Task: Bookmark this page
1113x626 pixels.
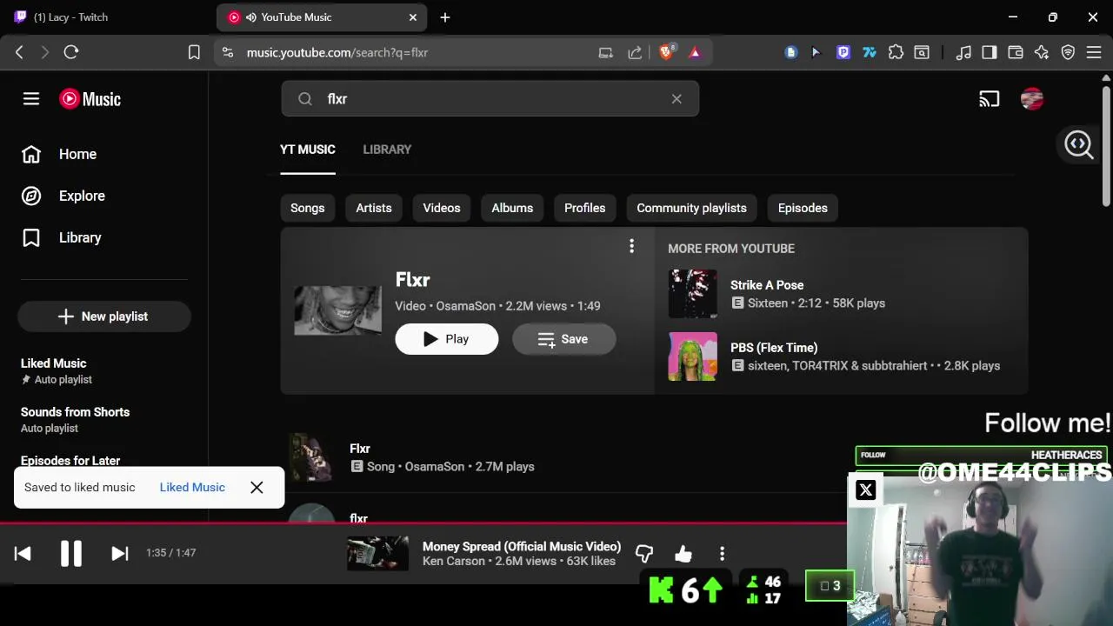Action: (194, 52)
